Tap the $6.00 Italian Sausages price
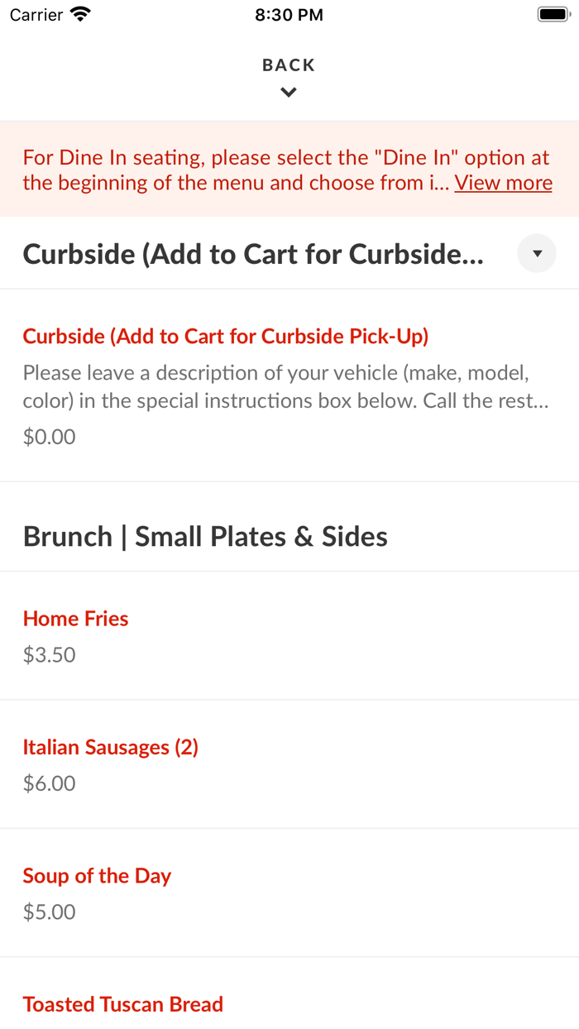The width and height of the screenshot is (579, 1029). point(50,783)
